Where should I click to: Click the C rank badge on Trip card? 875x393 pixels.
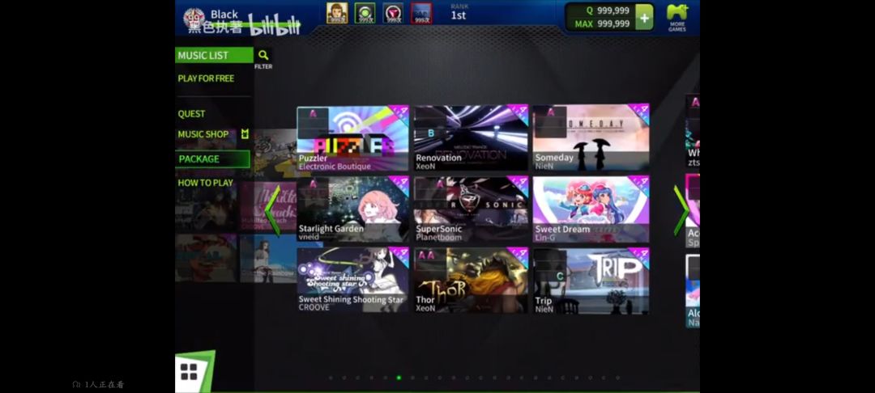point(560,276)
